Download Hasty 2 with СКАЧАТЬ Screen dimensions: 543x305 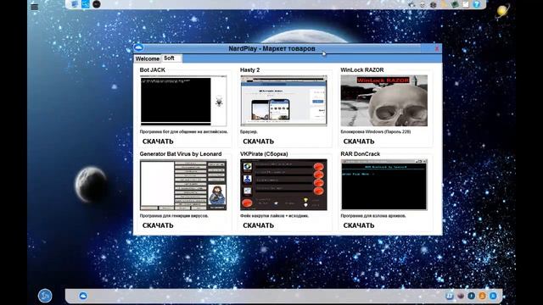pos(258,141)
